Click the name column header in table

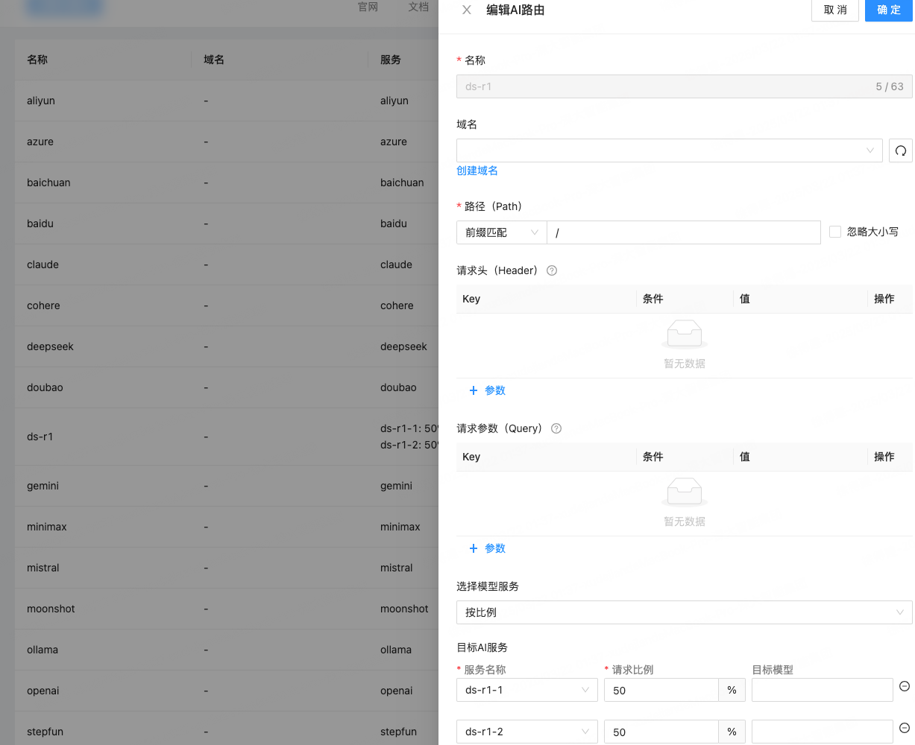[x=103, y=60]
